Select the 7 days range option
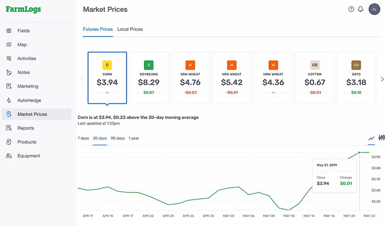The image size is (386, 226). (83, 138)
